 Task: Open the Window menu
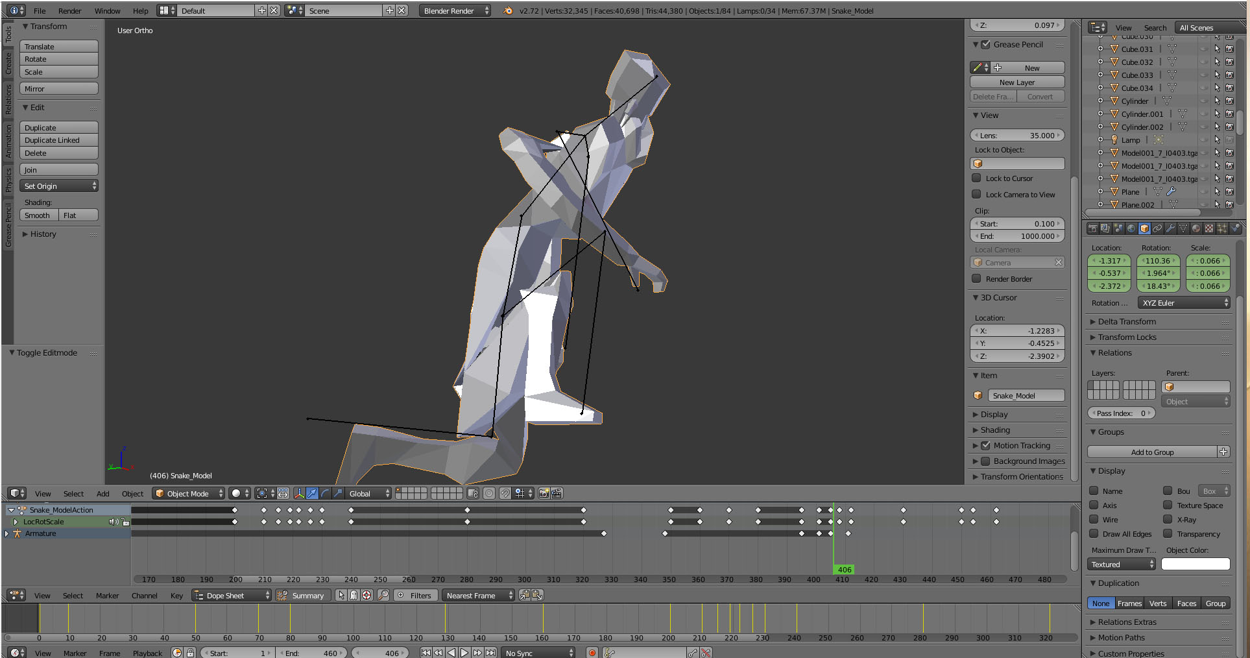(x=107, y=10)
